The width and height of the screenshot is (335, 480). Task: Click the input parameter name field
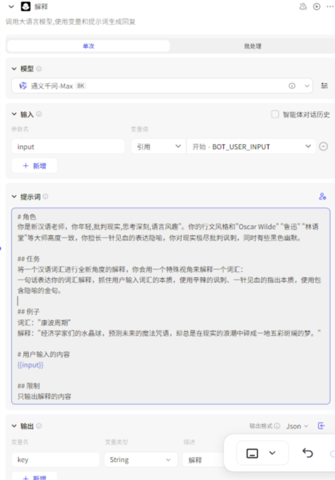coord(68,146)
